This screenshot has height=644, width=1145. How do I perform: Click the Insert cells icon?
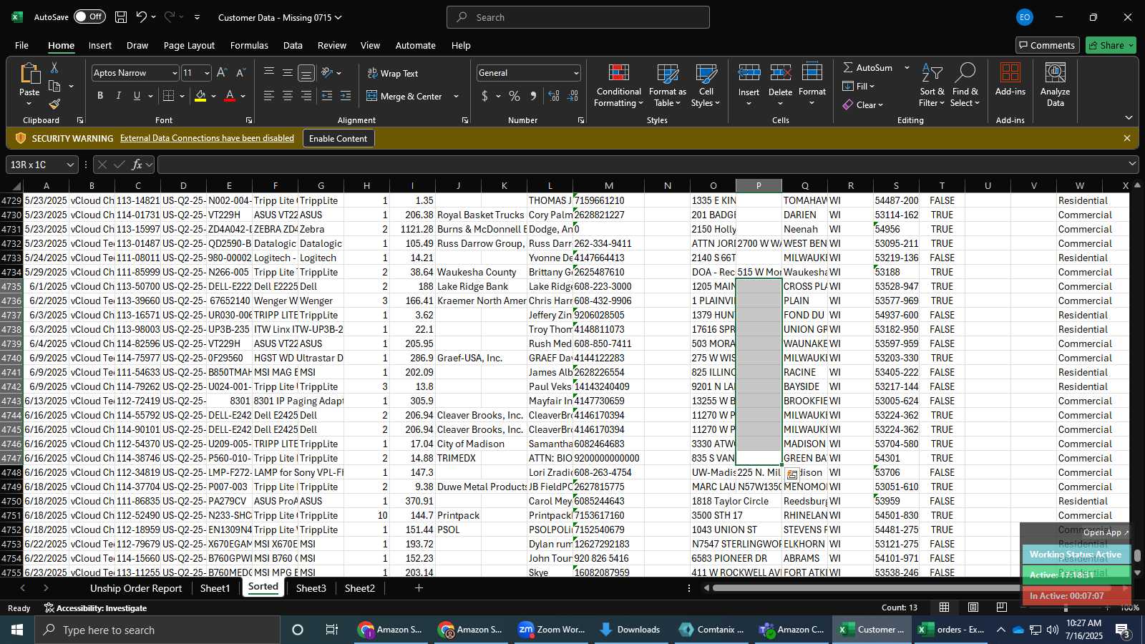pos(749,72)
